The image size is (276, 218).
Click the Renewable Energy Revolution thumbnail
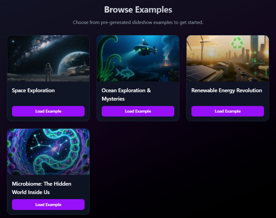click(x=228, y=58)
